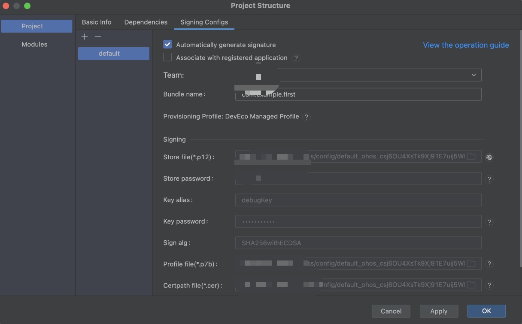Open help for Associate with registered application

296,58
